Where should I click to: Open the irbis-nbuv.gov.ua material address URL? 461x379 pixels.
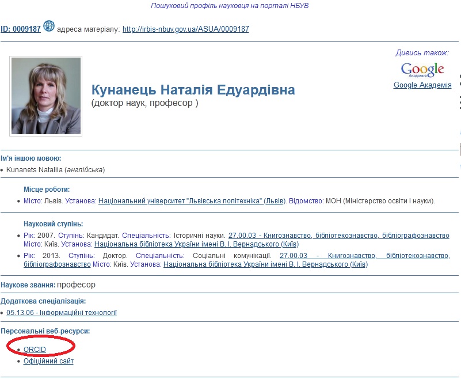coord(185,29)
